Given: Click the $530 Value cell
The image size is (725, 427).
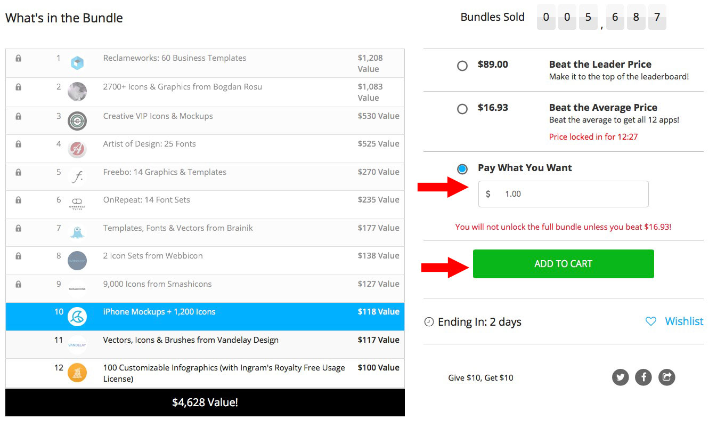Looking at the screenshot, I should pos(379,116).
